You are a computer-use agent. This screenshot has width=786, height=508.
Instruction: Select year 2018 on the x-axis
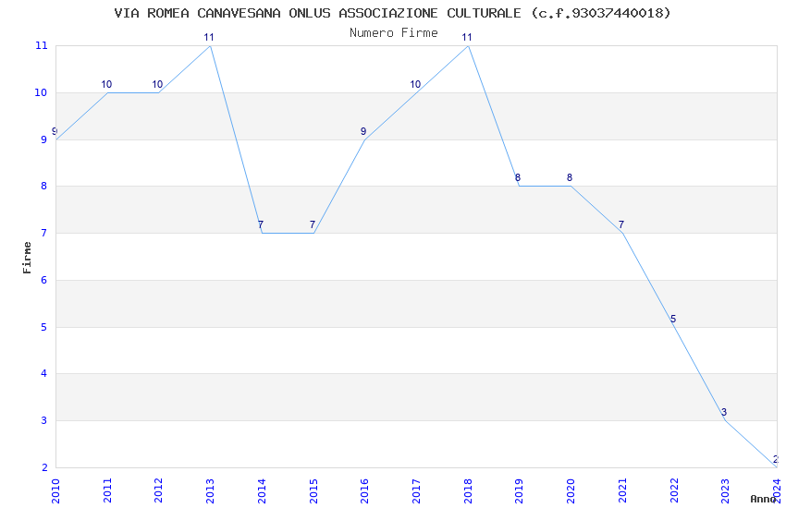468,491
